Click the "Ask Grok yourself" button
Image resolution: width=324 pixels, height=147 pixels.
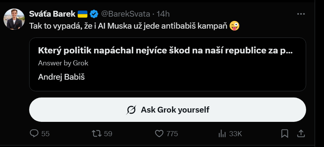coord(167,110)
